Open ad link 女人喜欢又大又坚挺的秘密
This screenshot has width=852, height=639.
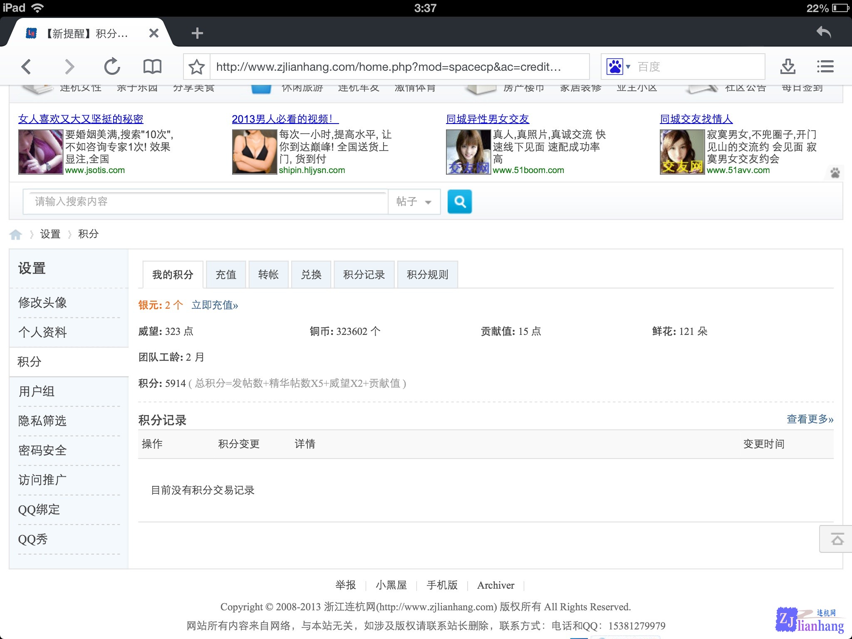pyautogui.click(x=81, y=119)
